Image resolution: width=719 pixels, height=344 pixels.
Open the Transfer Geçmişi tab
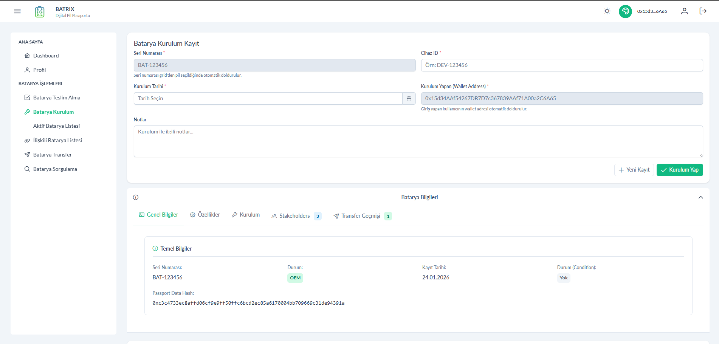coord(360,216)
